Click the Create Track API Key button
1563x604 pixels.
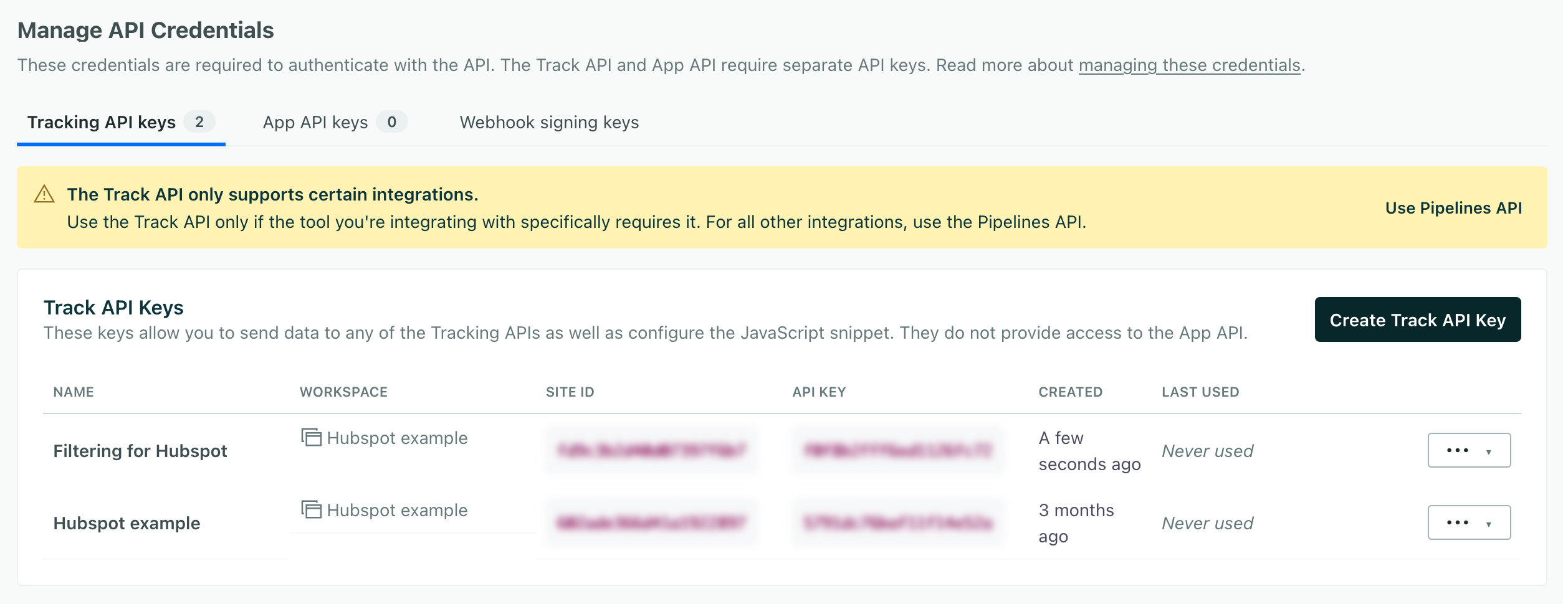1417,319
